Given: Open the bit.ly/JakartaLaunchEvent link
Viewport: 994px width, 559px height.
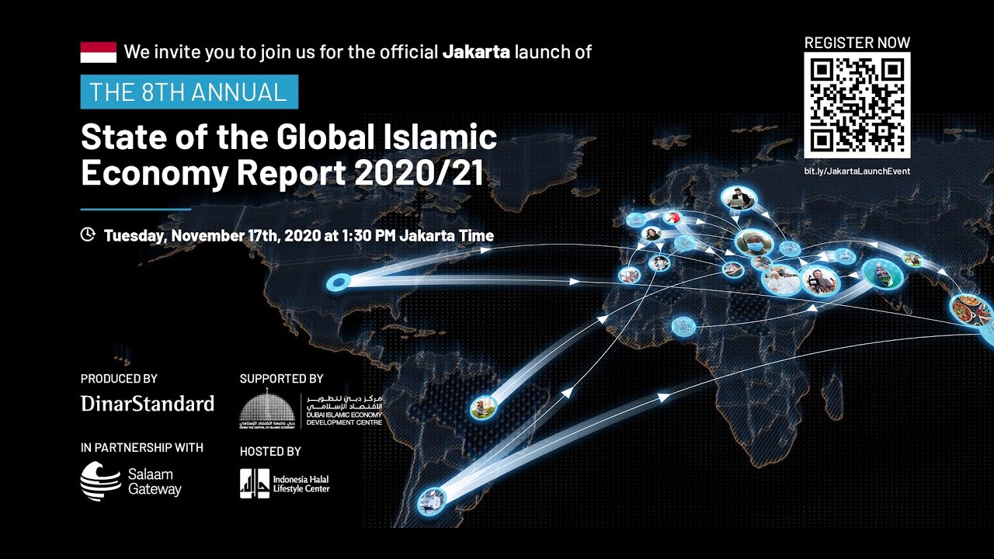Looking at the screenshot, I should (857, 171).
